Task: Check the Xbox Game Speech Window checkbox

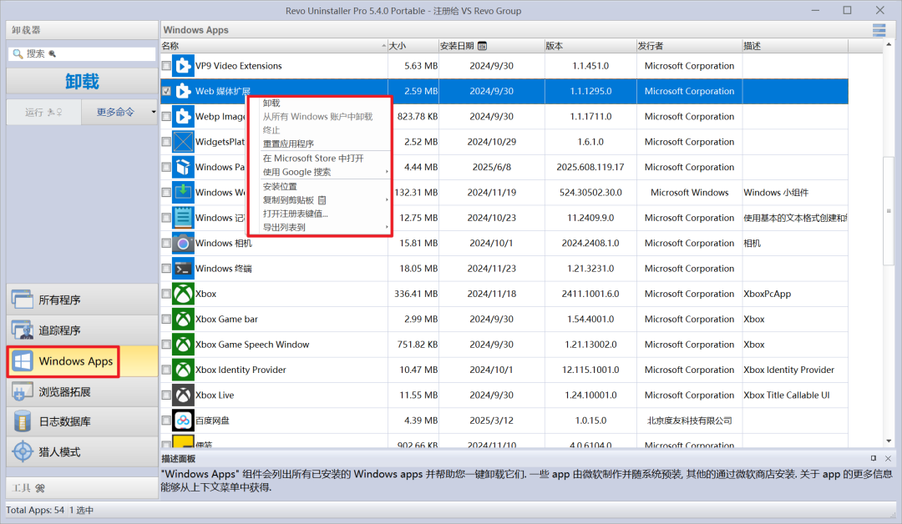Action: click(x=166, y=344)
